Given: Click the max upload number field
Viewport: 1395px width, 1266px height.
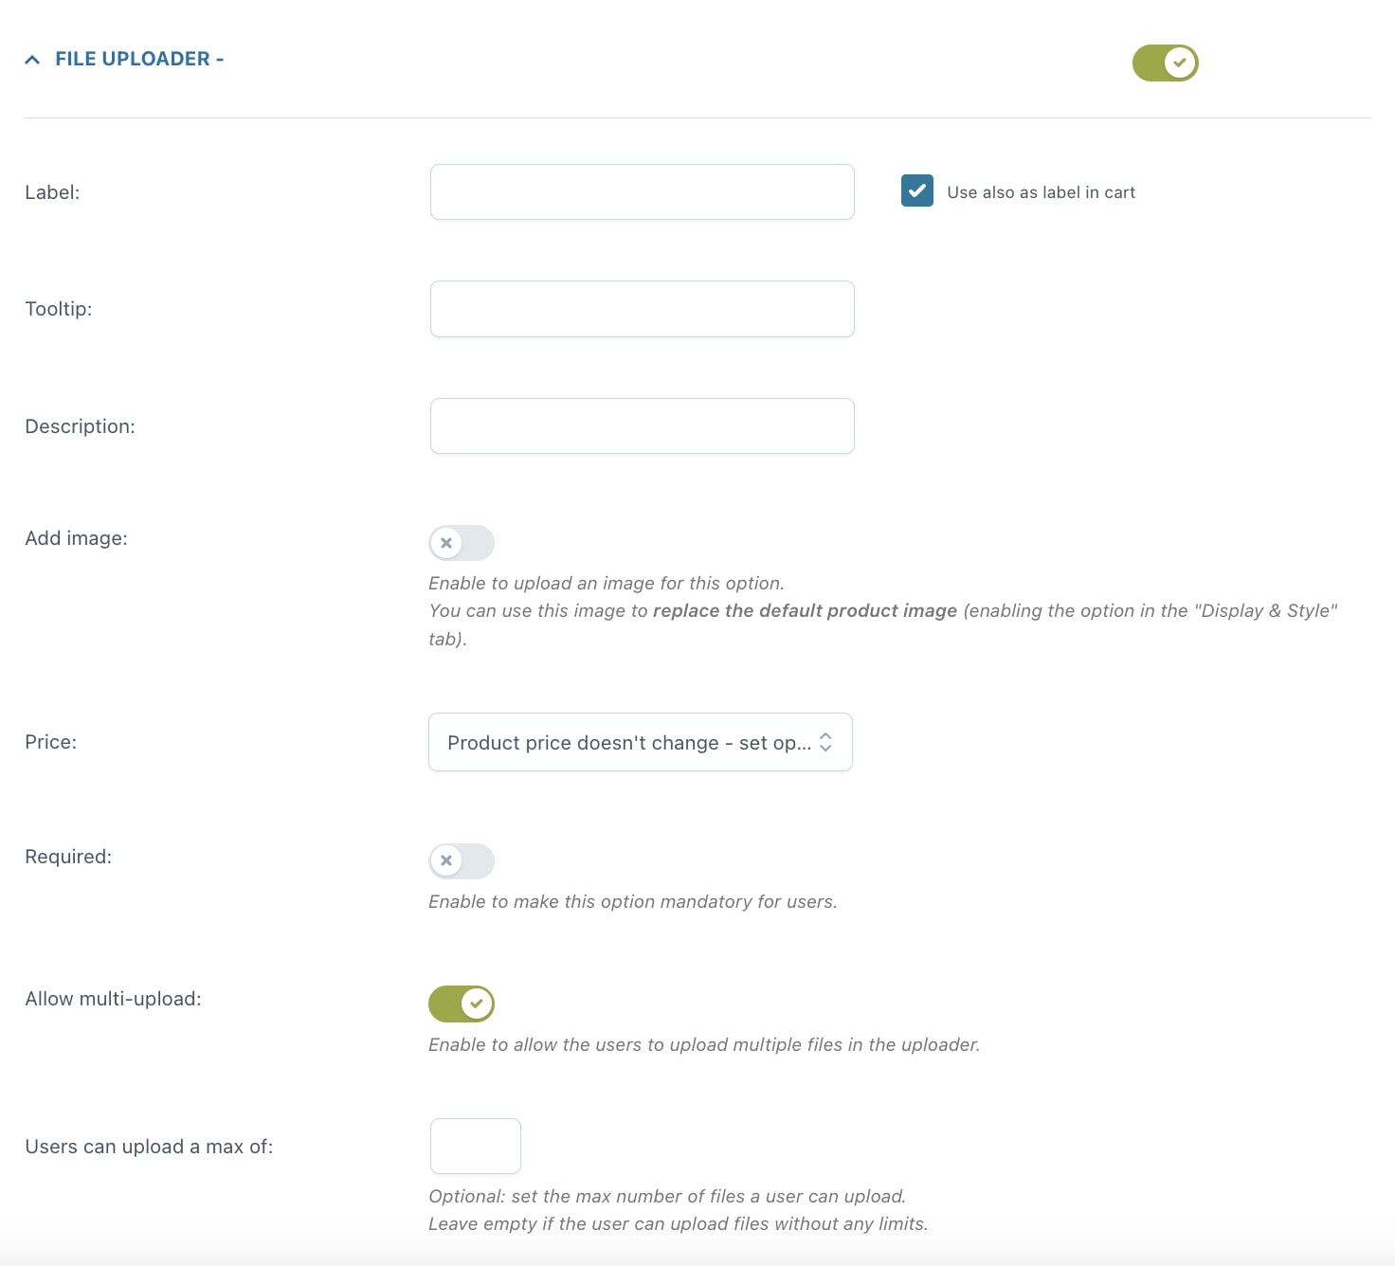Looking at the screenshot, I should [x=475, y=1146].
